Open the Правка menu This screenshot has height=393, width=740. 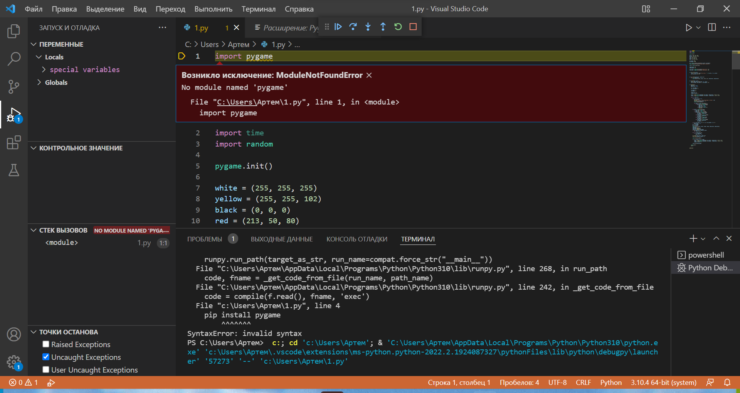(x=64, y=9)
